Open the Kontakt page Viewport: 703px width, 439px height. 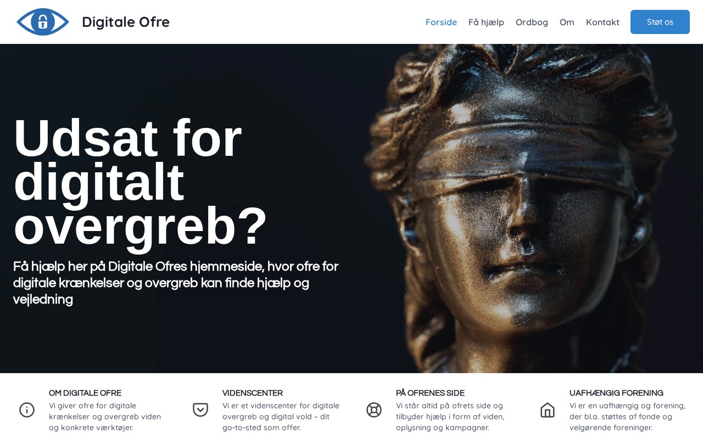point(602,22)
